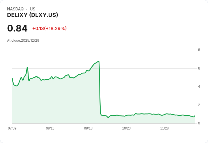Image resolution: width=208 pixels, height=143 pixels.
Task: Click the 0 label on the y-axis
Action: coord(199,123)
